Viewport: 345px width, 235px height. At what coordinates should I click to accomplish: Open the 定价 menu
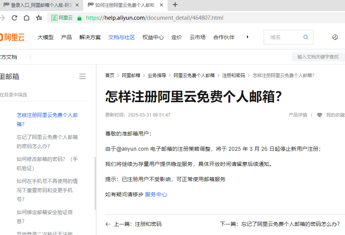[x=177, y=37]
